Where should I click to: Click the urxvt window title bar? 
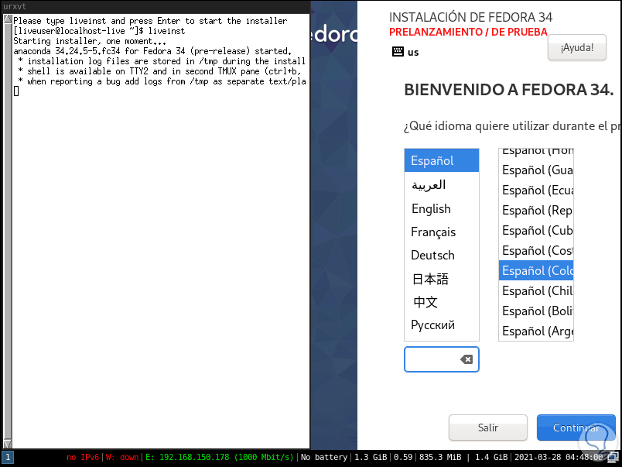155,6
